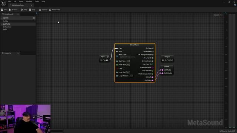Screen dimensions: 237x133
Task: Edit the Pitch Shift value field
Action: click(128, 65)
